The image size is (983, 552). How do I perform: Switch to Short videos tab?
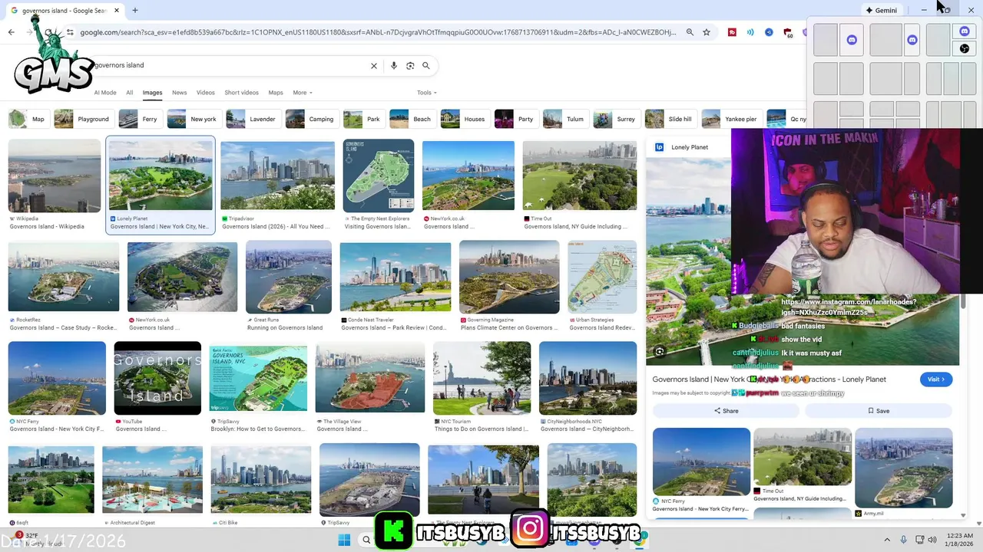click(241, 93)
